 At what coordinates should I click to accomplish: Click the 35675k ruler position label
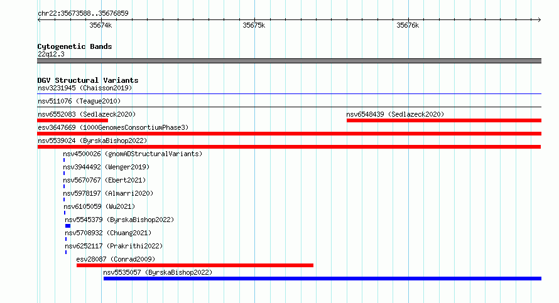click(254, 25)
